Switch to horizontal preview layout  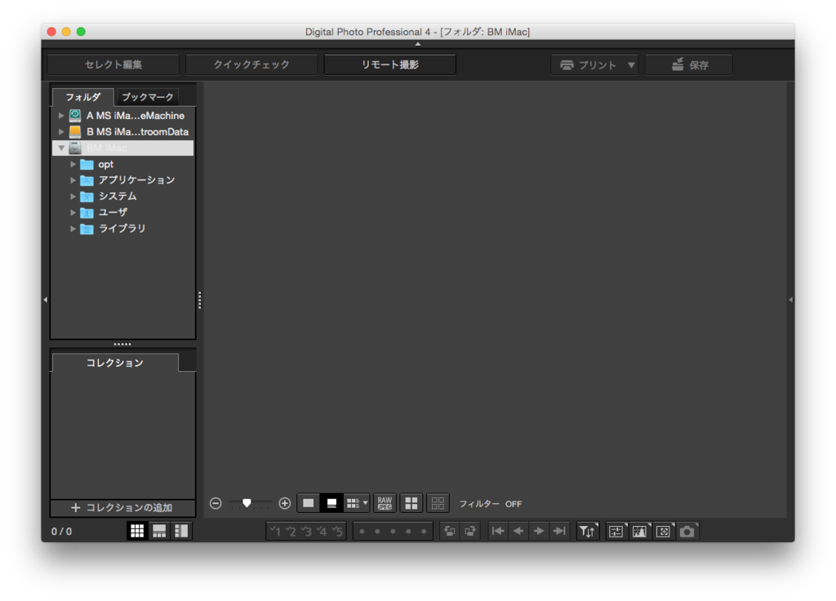click(x=159, y=531)
